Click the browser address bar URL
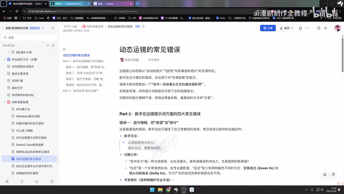This screenshot has height=194, width=344. click(83, 11)
